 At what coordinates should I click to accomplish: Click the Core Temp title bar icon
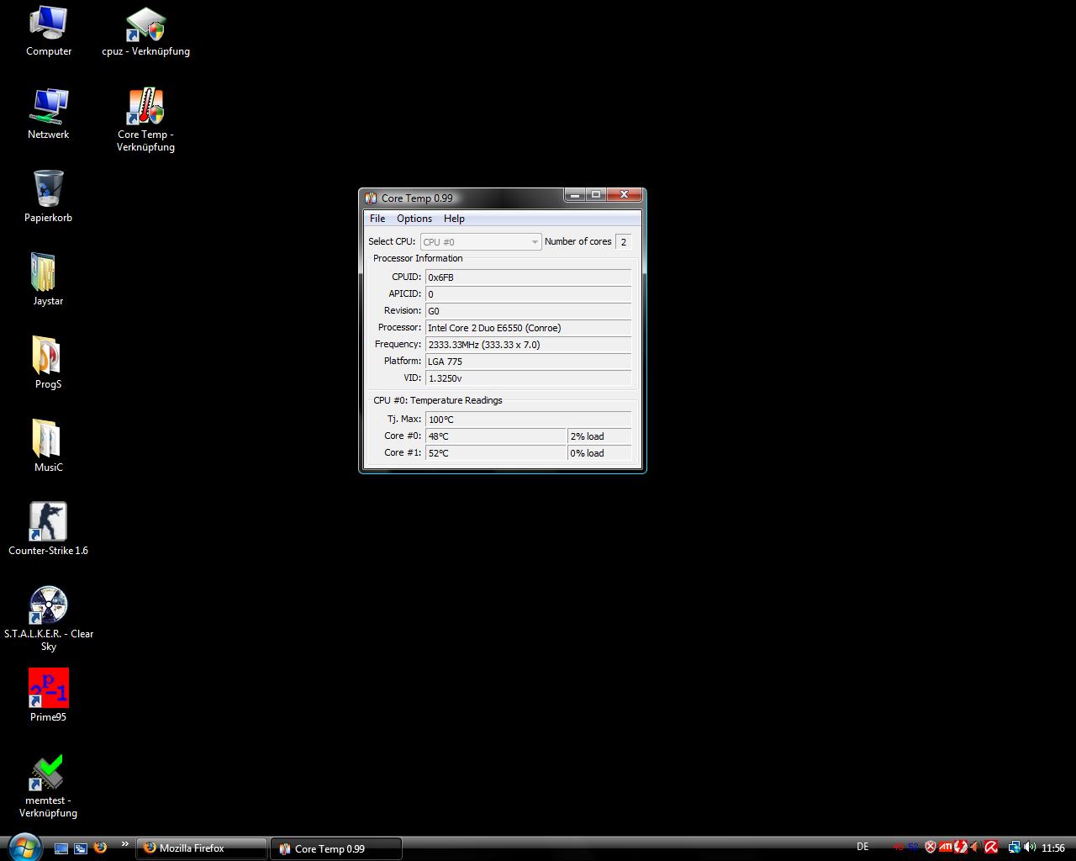tap(371, 198)
